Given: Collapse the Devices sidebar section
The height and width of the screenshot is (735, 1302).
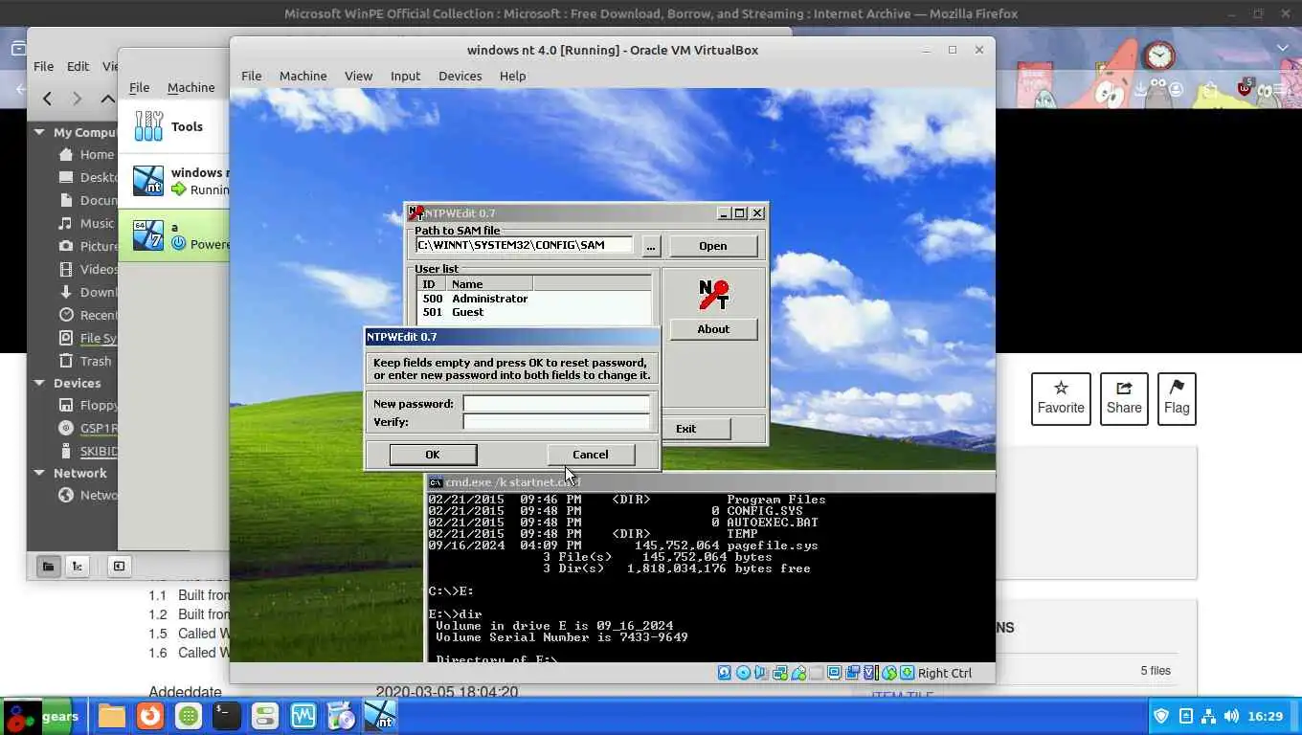Looking at the screenshot, I should [39, 383].
